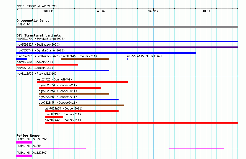246x159 pixels.
Task: Select the magenta RUNX1 NM_001001890 exon block
Action: coord(24,142)
